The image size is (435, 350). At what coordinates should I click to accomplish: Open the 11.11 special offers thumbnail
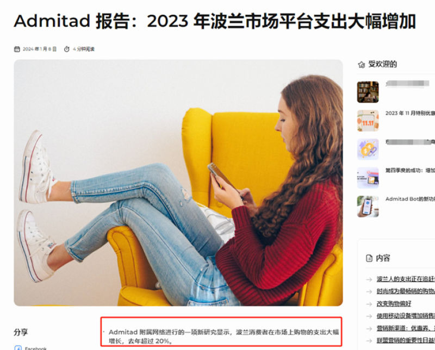[x=368, y=121]
